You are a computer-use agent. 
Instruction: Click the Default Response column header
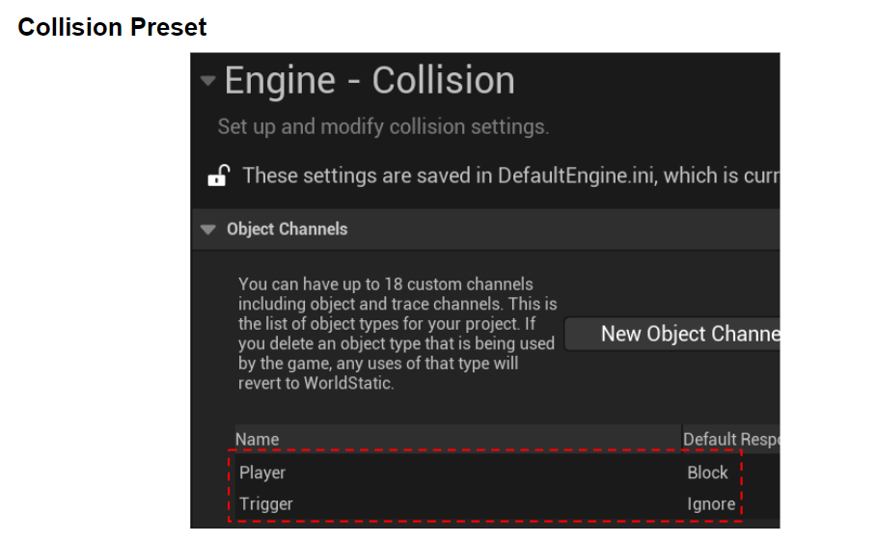point(730,439)
